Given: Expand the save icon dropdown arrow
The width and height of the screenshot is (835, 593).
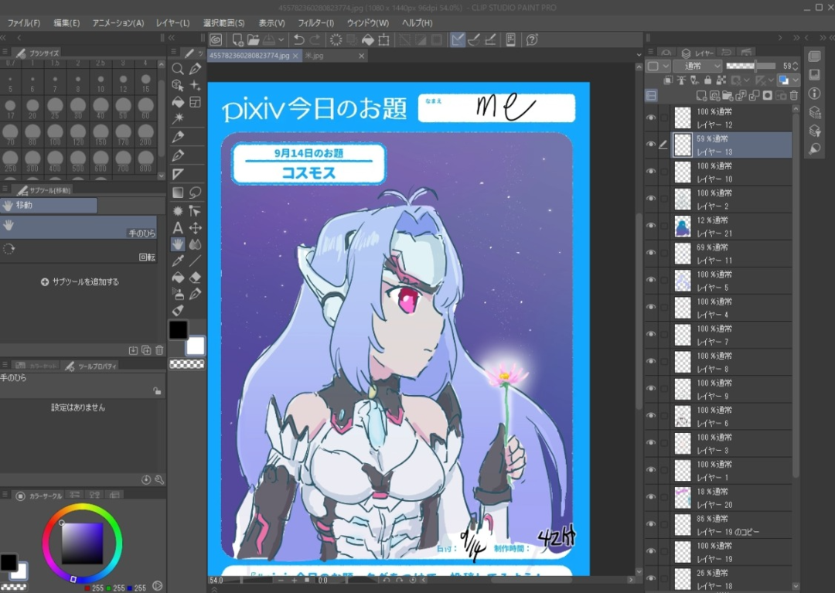Looking at the screenshot, I should [x=280, y=39].
